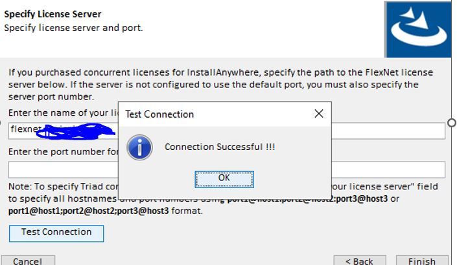
Task: Click the 'Specify License Server' heading
Action: [53, 14]
